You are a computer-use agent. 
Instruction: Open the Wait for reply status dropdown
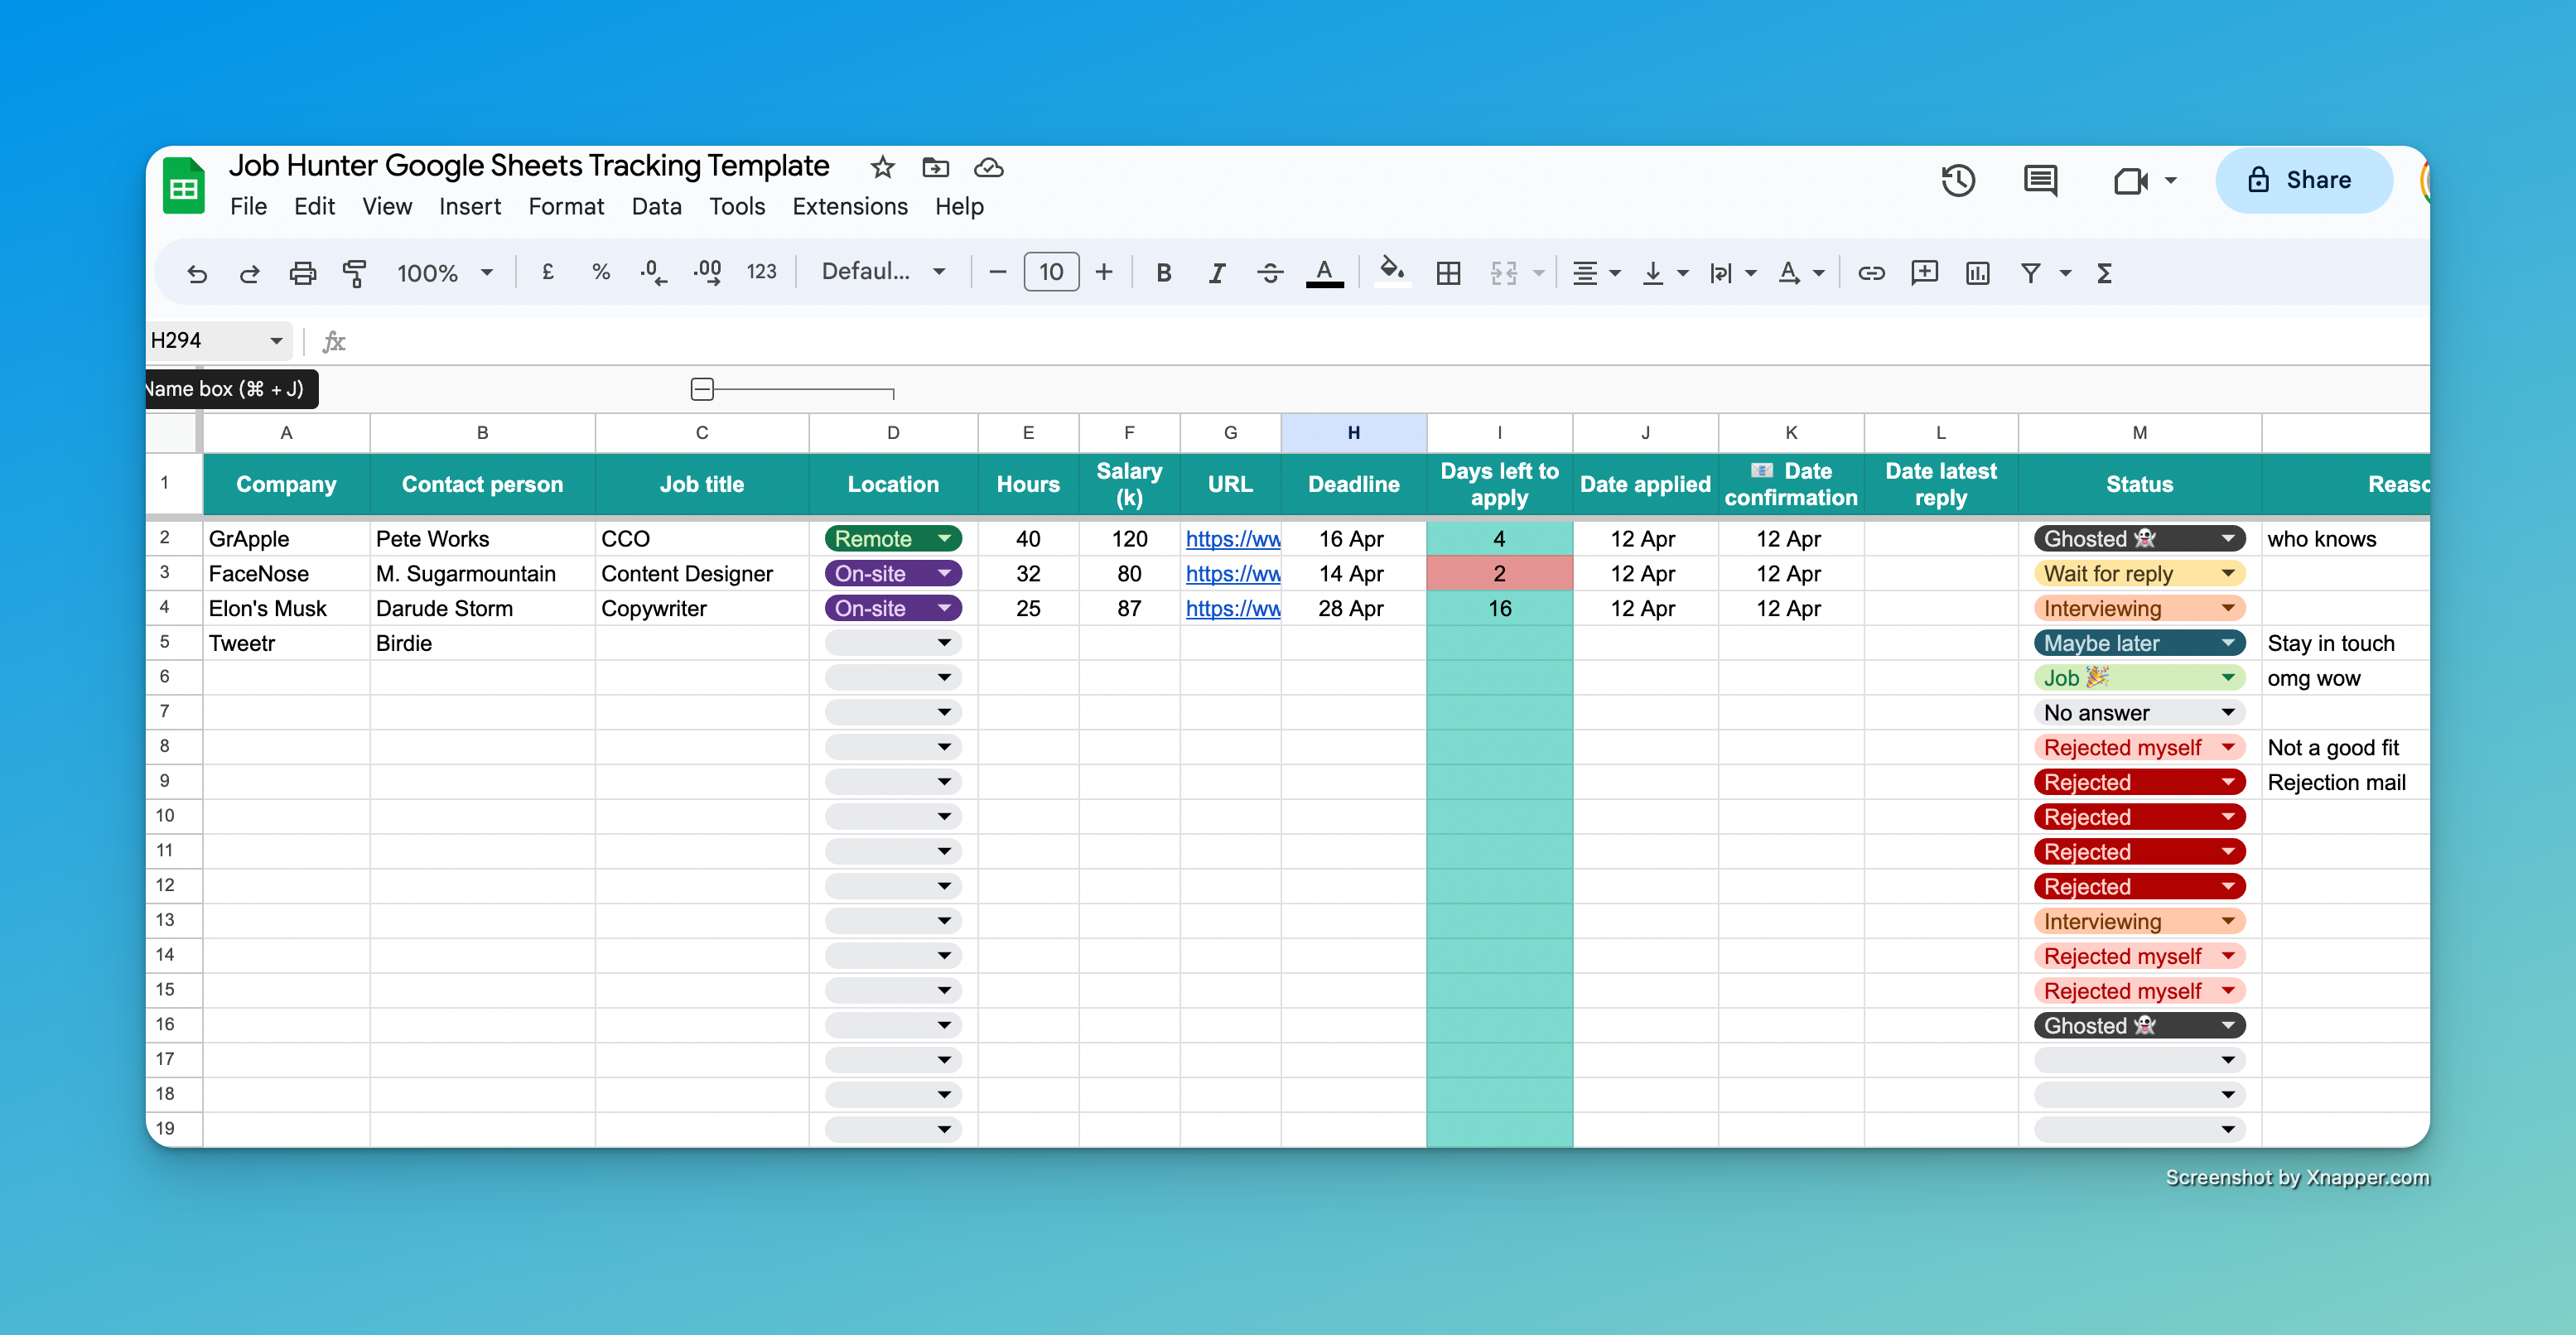pos(2228,574)
